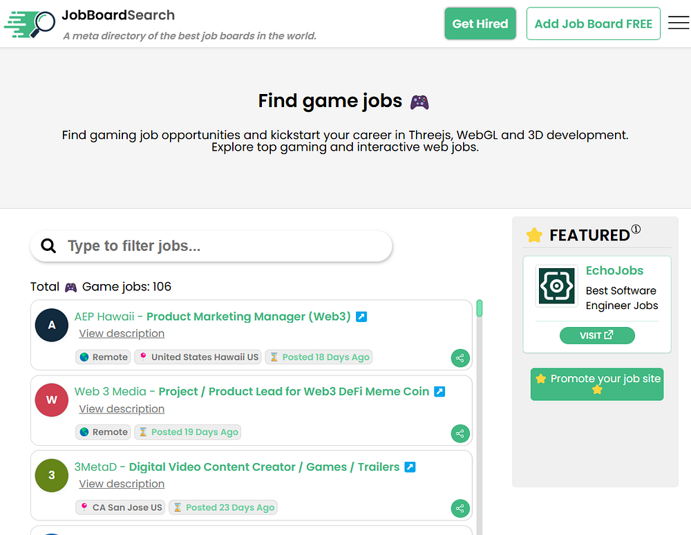Share the Web 3 Media job listing
Screen dimensions: 691x535
tap(460, 433)
